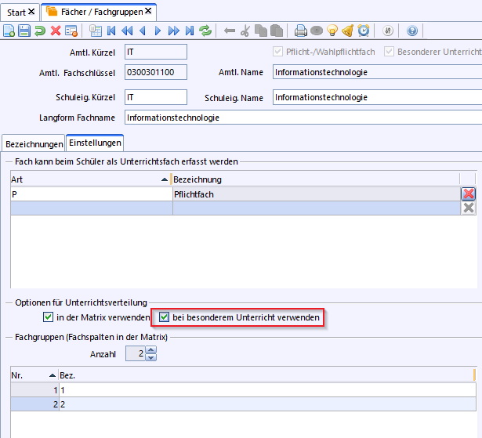Click the grey back arrow icon

pos(230,31)
